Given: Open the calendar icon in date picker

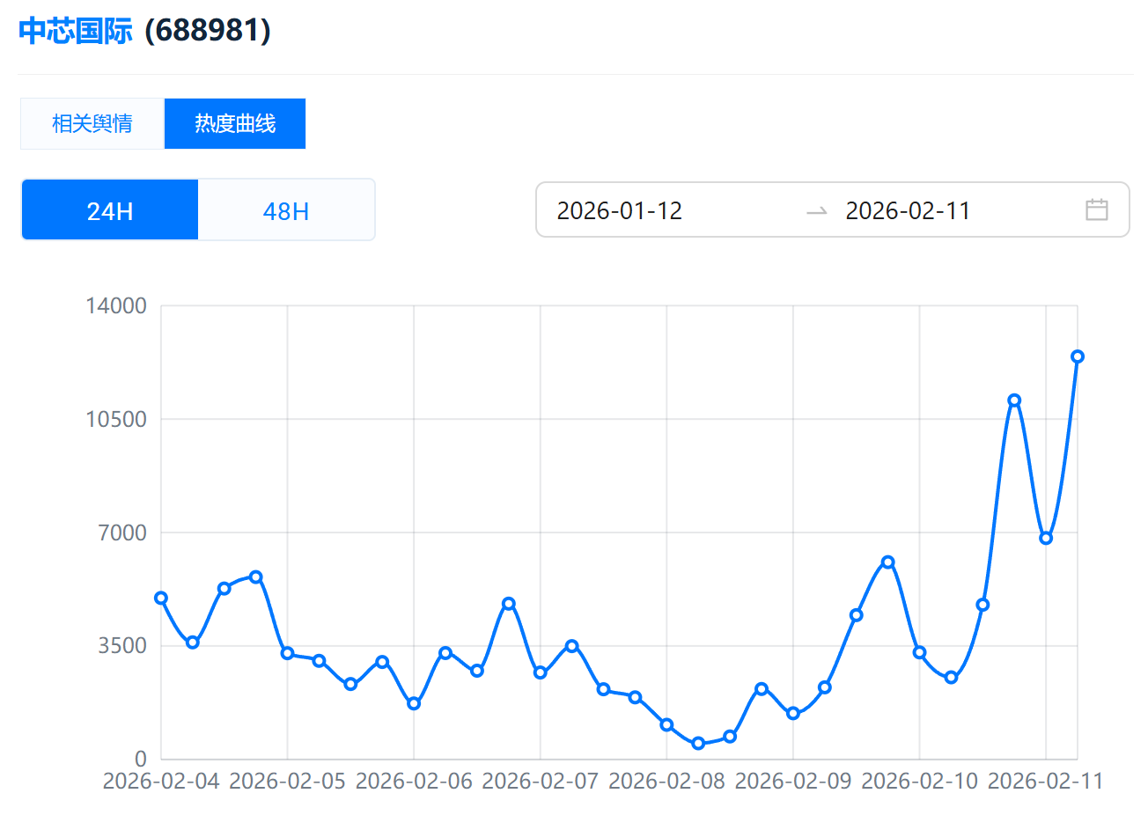Looking at the screenshot, I should click(x=1096, y=209).
